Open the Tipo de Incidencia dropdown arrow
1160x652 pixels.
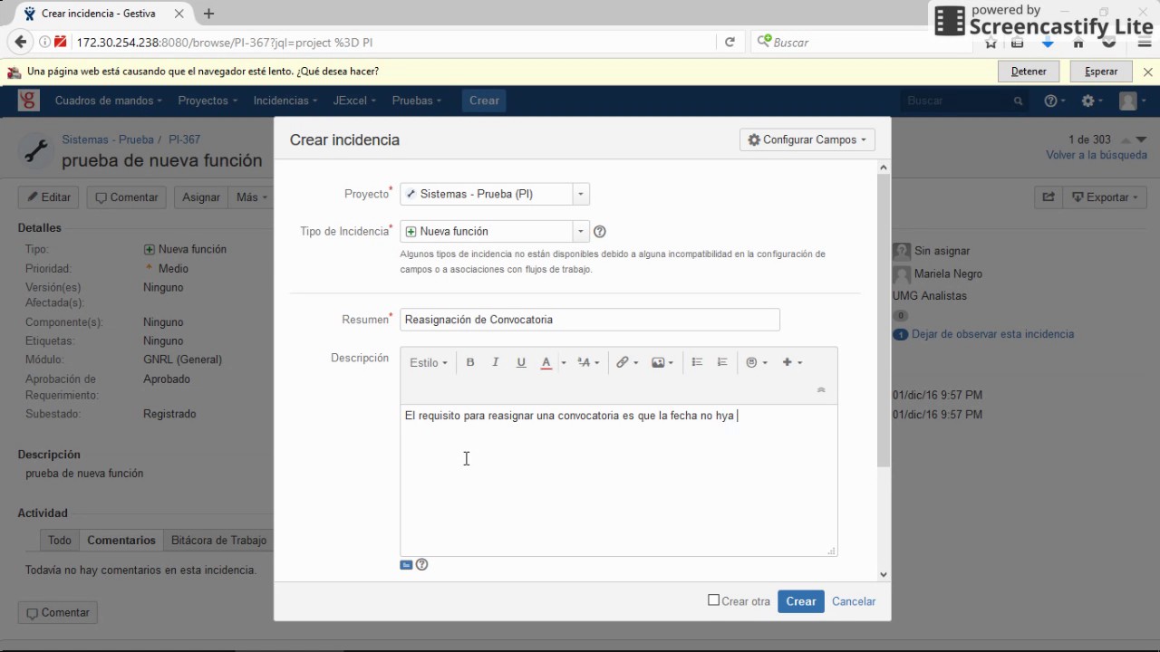(581, 231)
